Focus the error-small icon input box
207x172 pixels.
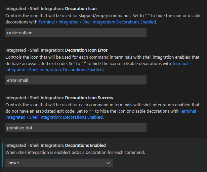76,80
